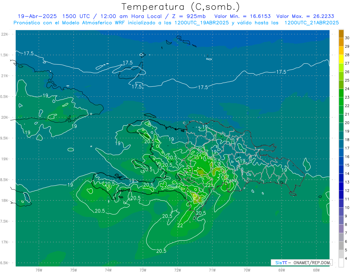Click the '8' label on the color scale

point(346,225)
